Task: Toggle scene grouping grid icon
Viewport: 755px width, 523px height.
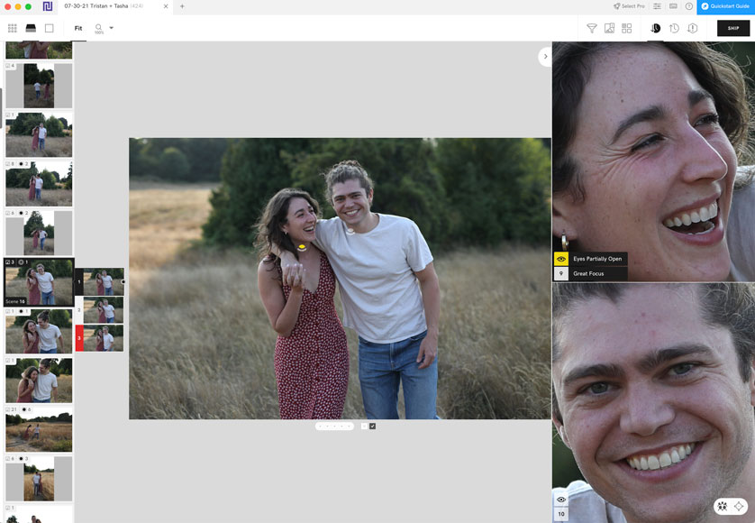Action: tap(626, 29)
